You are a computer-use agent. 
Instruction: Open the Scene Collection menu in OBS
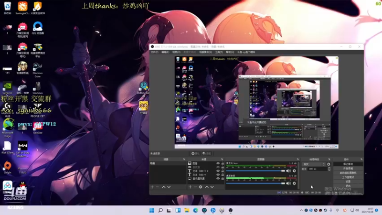pyautogui.click(x=206, y=52)
